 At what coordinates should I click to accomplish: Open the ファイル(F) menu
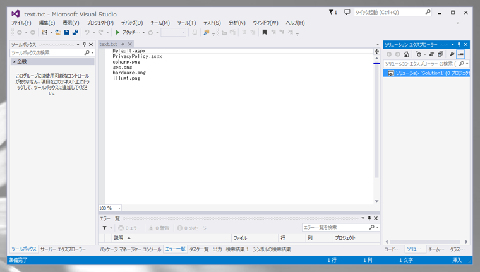pos(21,23)
